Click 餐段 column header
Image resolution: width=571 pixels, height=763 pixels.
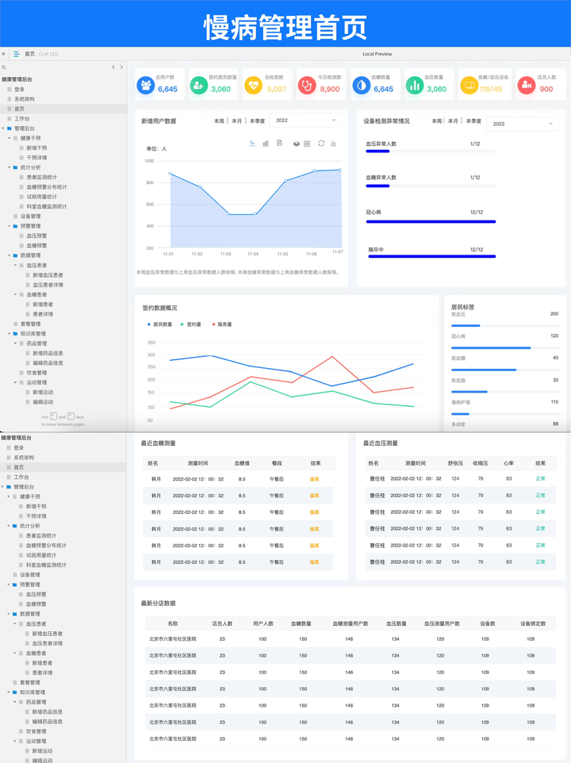coord(277,463)
